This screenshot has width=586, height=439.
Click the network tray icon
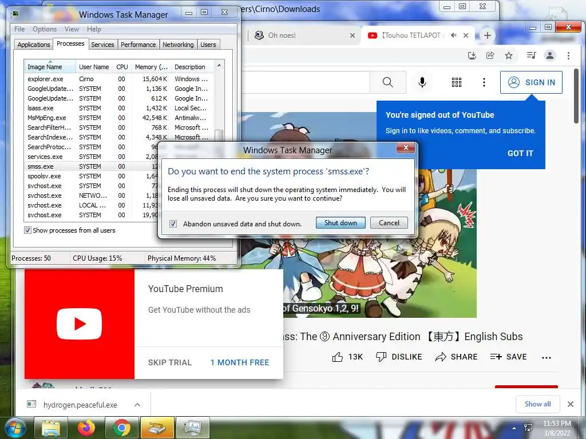[x=528, y=428]
